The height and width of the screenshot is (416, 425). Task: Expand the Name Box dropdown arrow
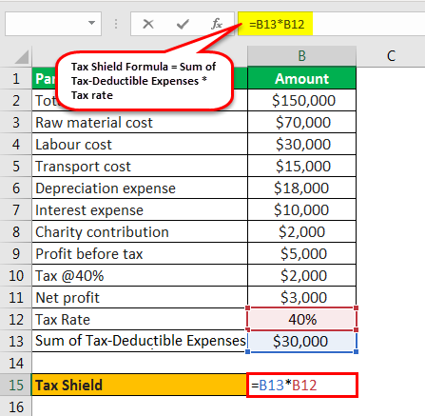click(x=92, y=23)
